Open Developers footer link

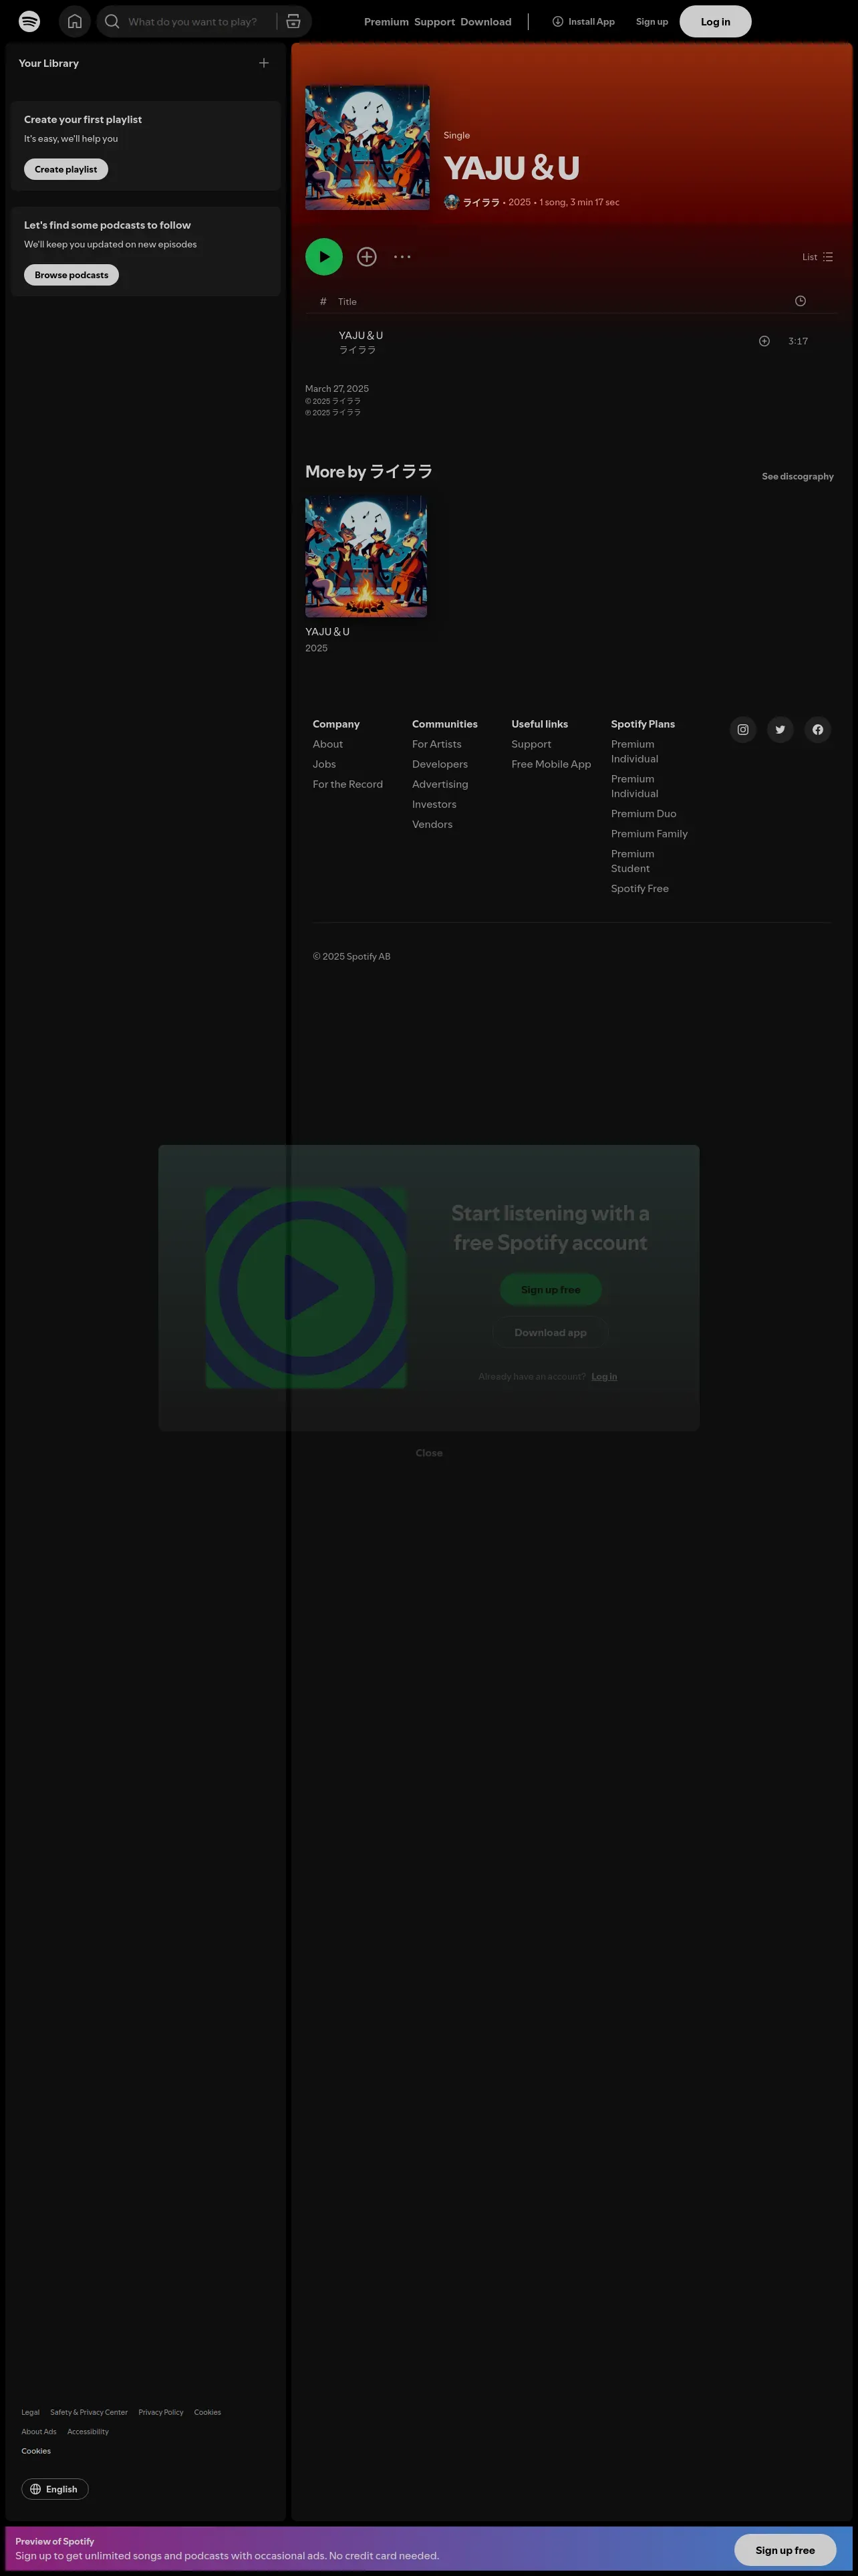pyautogui.click(x=440, y=764)
